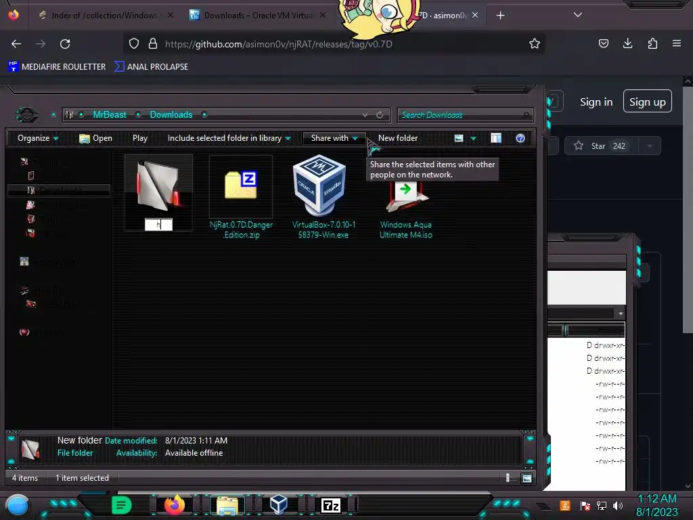The image size is (693, 520).
Task: Switch to Firefox from the taskbar
Action: 174,505
